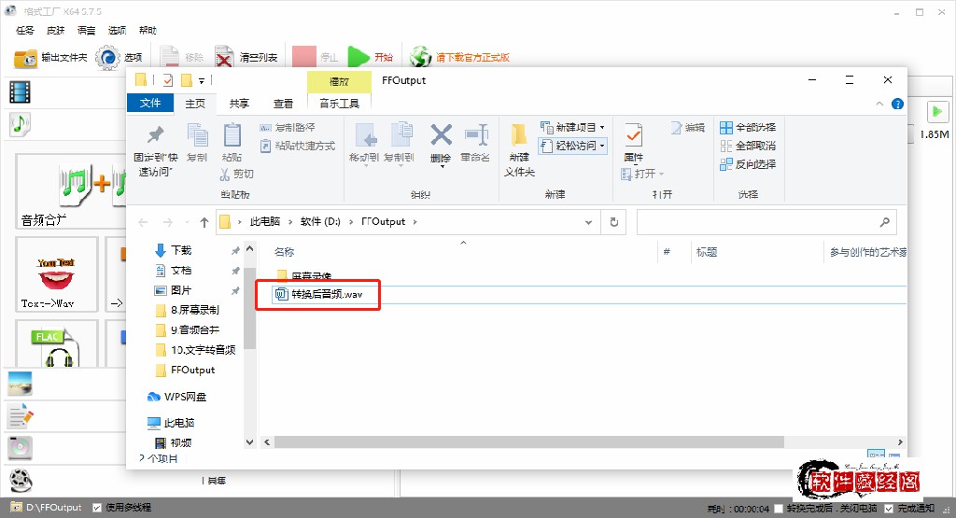Select 9.音频合并 folder in navigation pane
The image size is (956, 518).
(194, 329)
